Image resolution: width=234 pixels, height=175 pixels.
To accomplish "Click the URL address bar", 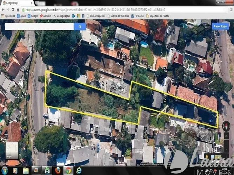I will (125, 10).
